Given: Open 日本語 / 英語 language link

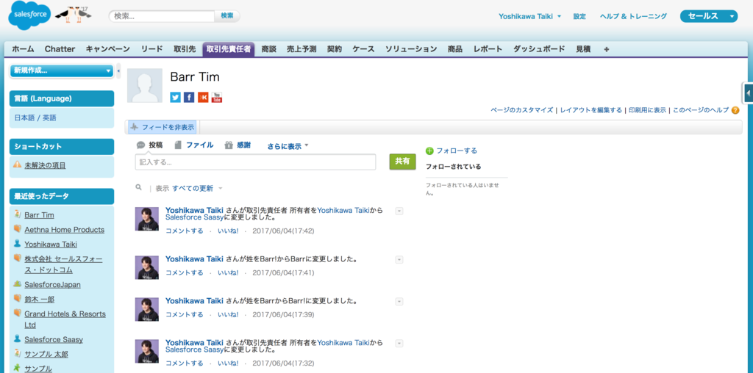Looking at the screenshot, I should [x=35, y=117].
